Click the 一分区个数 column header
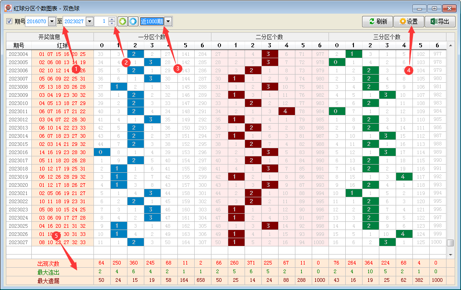This screenshot has width=461, height=290. [x=152, y=37]
